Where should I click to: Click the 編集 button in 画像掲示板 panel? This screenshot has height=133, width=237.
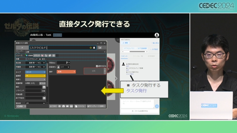point(125,43)
